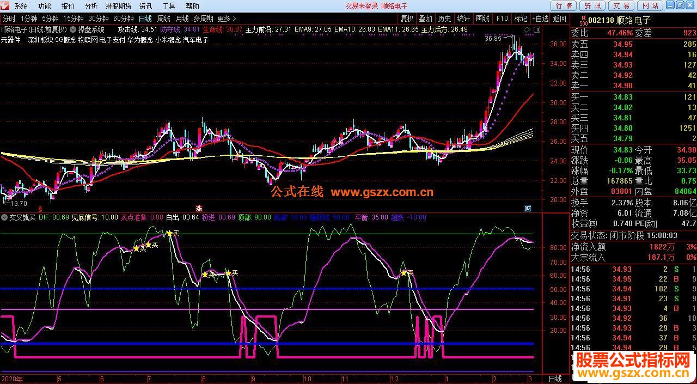Viewport: 697px width, 384px height.
Task: Open the 港股期货 menu
Action: pos(118,6)
